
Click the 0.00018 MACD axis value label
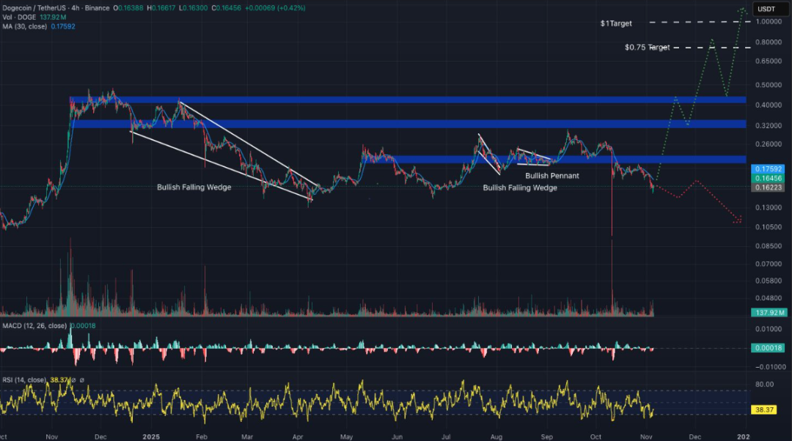(x=769, y=349)
